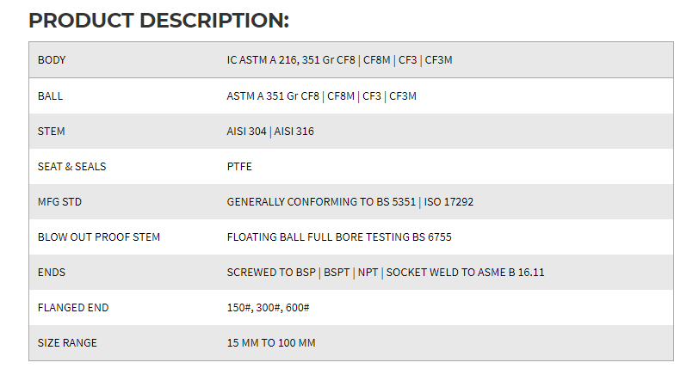Viewport: 699px width, 381px height.
Task: Click the ISO 17292 standard text
Action: [x=447, y=202]
